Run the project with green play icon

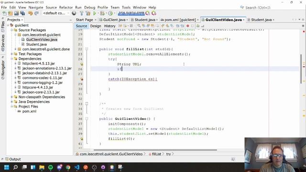[95, 13]
